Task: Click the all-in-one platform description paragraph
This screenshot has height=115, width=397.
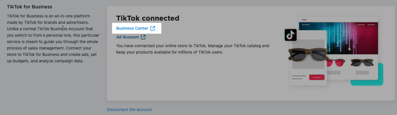Action: pos(53,39)
